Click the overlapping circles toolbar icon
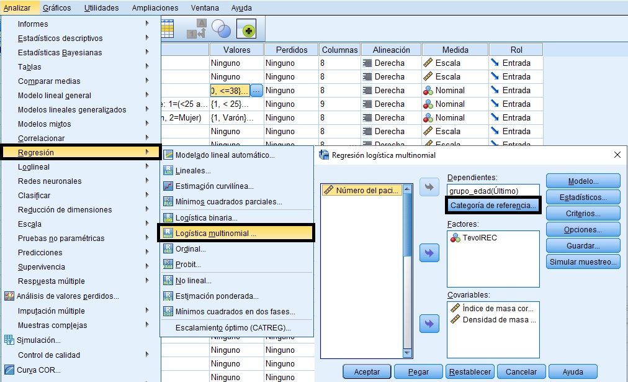 [x=221, y=29]
